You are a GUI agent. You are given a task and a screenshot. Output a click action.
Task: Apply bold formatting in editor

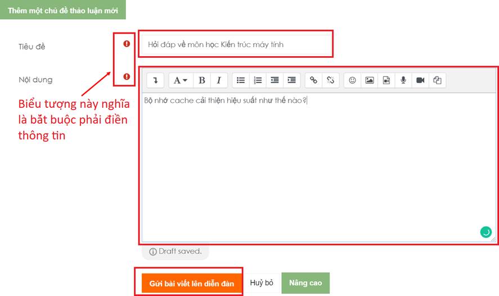tap(202, 80)
